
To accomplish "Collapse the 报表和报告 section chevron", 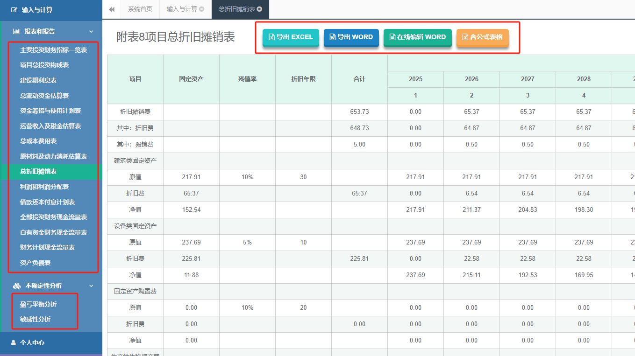I will 92,31.
